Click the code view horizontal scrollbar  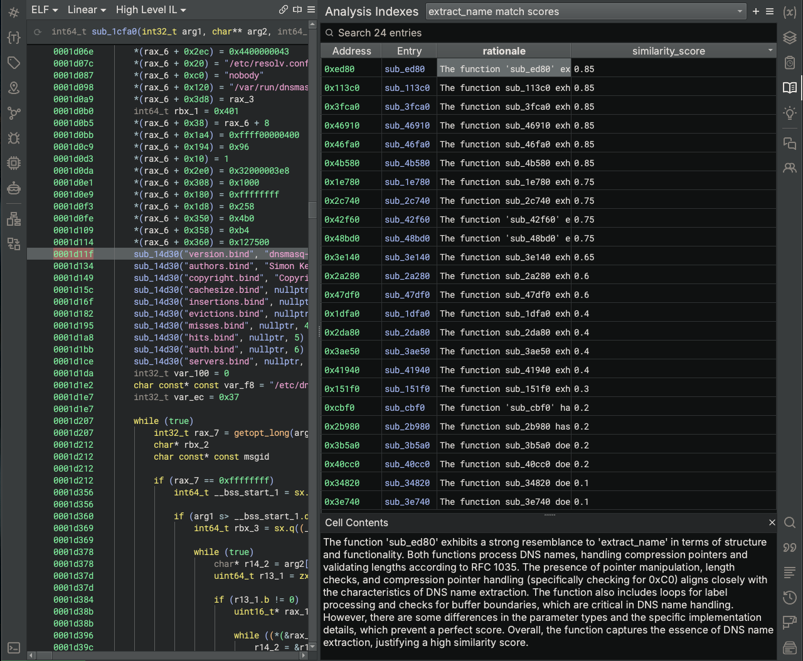coord(168,655)
